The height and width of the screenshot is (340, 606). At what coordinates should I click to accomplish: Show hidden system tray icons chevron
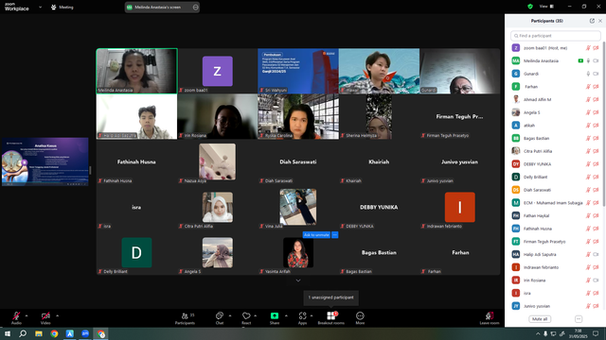(538, 333)
